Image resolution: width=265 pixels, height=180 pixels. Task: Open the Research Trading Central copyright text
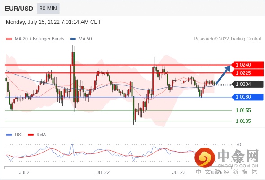coord(227,39)
